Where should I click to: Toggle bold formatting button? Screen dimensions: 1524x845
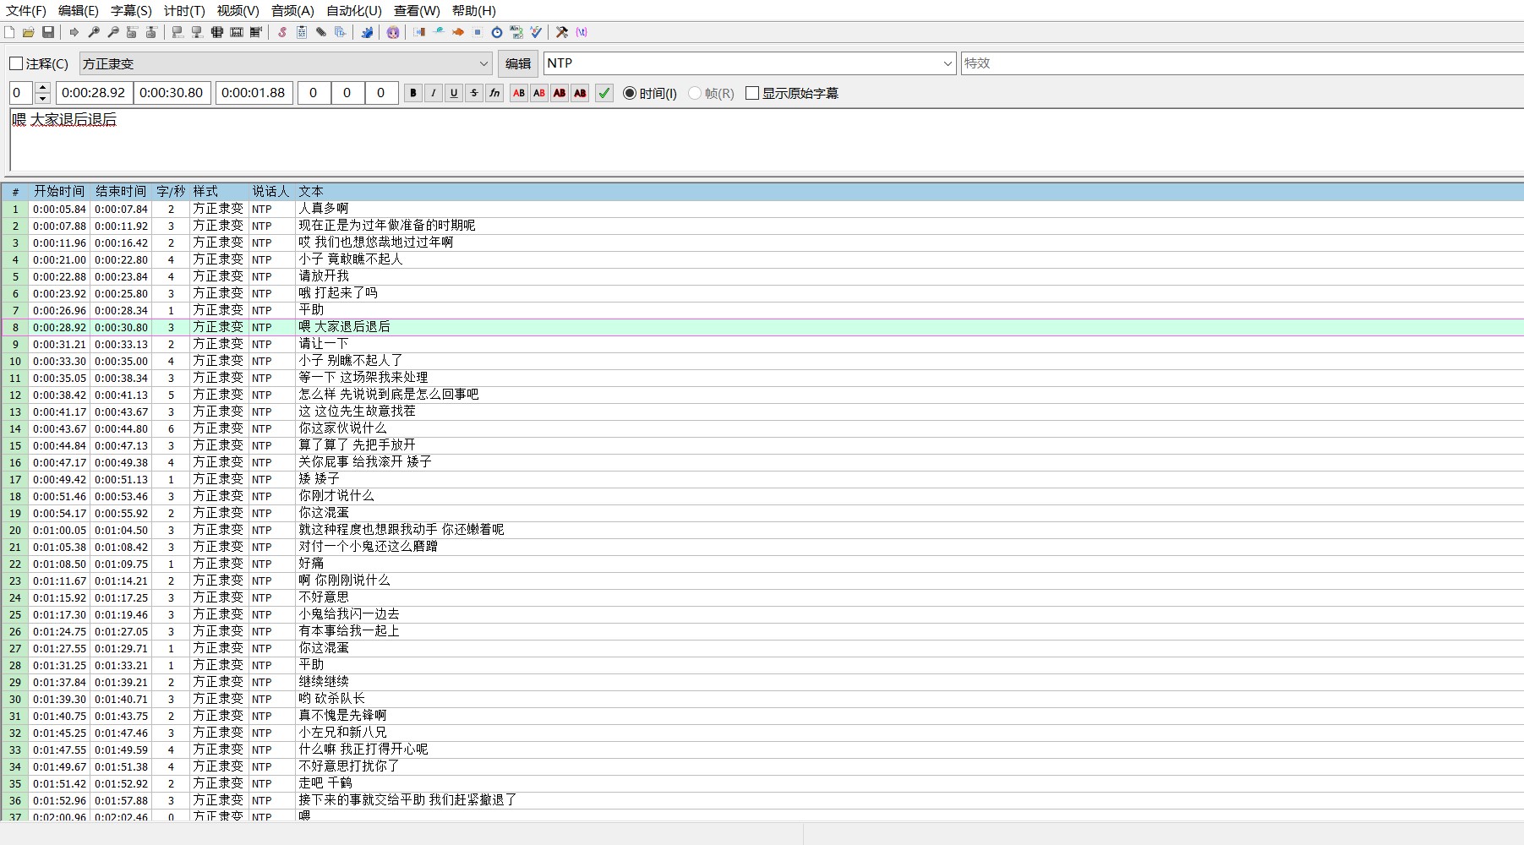(x=413, y=93)
